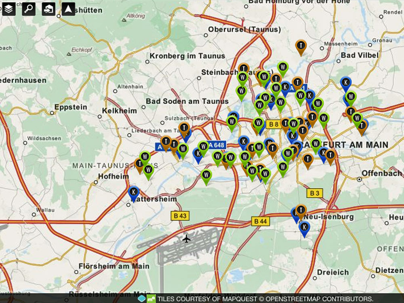Image resolution: width=404 pixels, height=303 pixels.
Task: Select the orange T marker near Massenheim
Action: (x=301, y=46)
